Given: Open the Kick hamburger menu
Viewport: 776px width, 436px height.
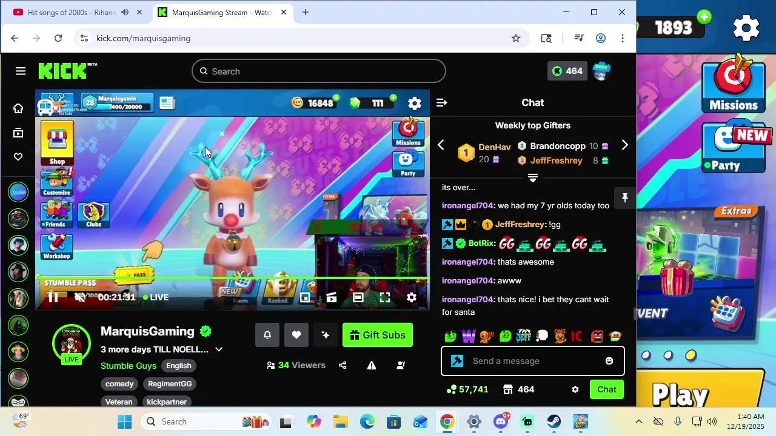Looking at the screenshot, I should coord(21,71).
